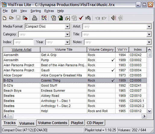Switch to the CD Player tab
This screenshot has width=155, height=134.
[x=95, y=123]
